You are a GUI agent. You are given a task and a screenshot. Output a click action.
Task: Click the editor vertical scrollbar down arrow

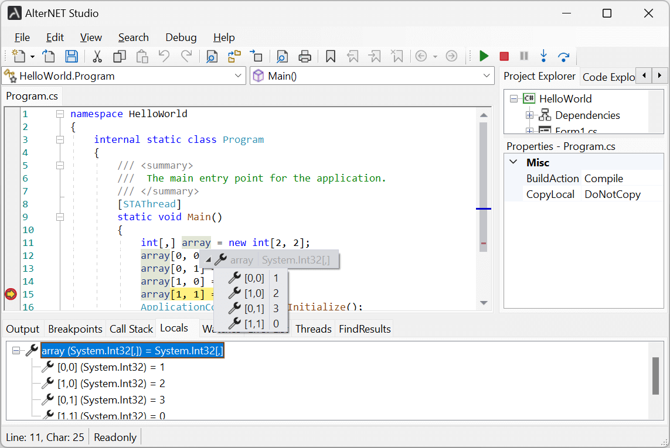[x=483, y=303]
